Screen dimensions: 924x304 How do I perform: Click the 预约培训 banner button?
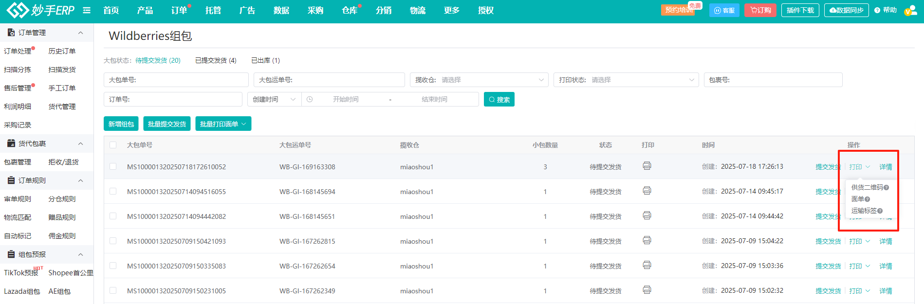point(678,10)
